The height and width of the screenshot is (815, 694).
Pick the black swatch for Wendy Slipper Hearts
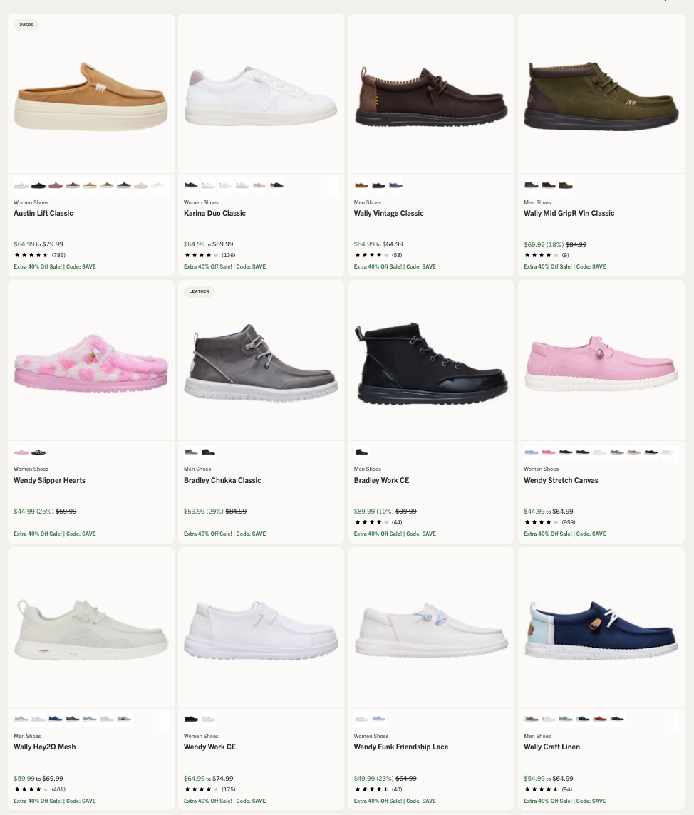pos(38,452)
